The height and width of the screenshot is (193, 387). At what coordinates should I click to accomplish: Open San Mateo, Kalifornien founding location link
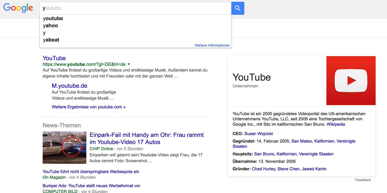click(294, 144)
